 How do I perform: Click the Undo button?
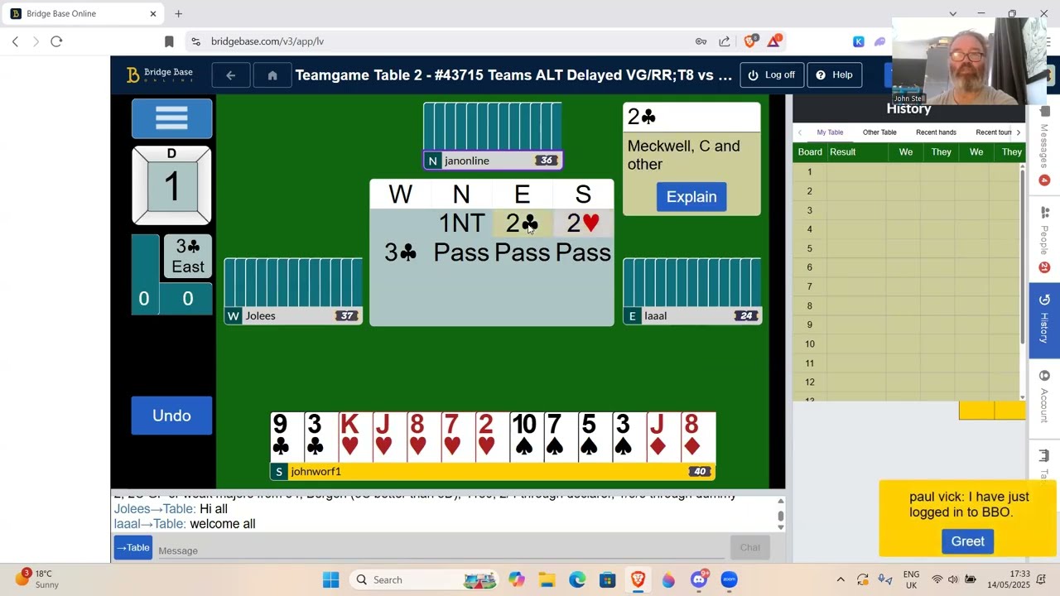[x=171, y=416]
